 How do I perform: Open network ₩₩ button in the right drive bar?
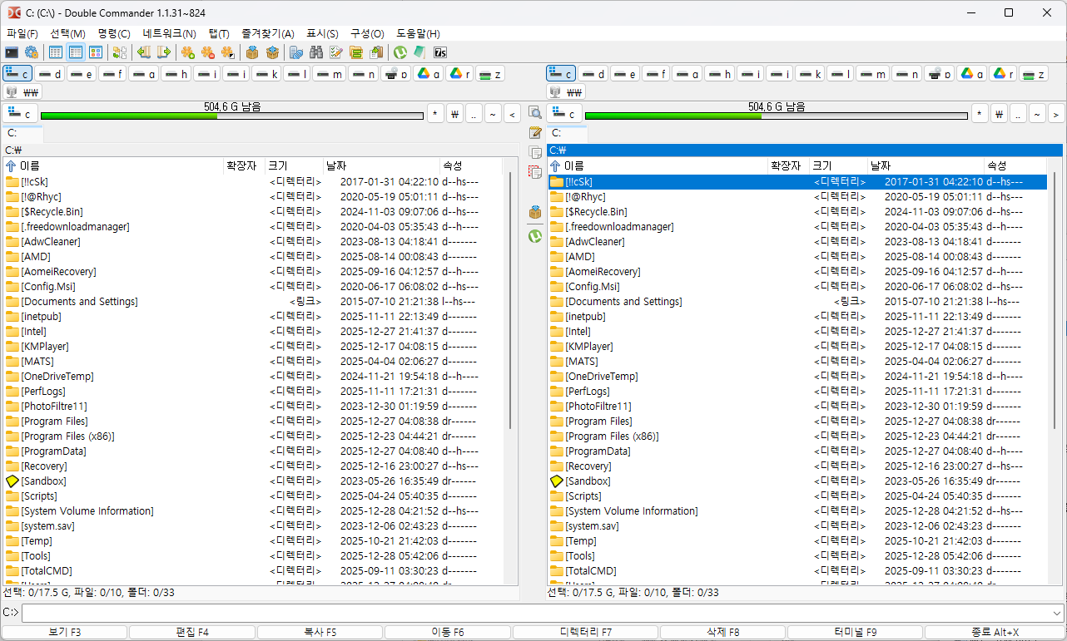(566, 91)
